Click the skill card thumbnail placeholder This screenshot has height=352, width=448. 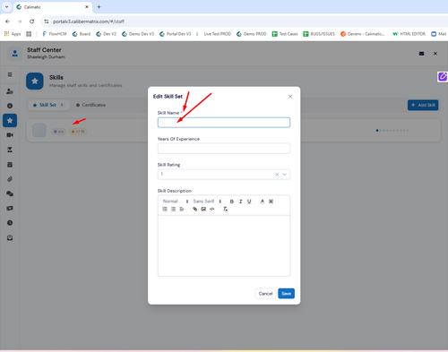coord(39,130)
